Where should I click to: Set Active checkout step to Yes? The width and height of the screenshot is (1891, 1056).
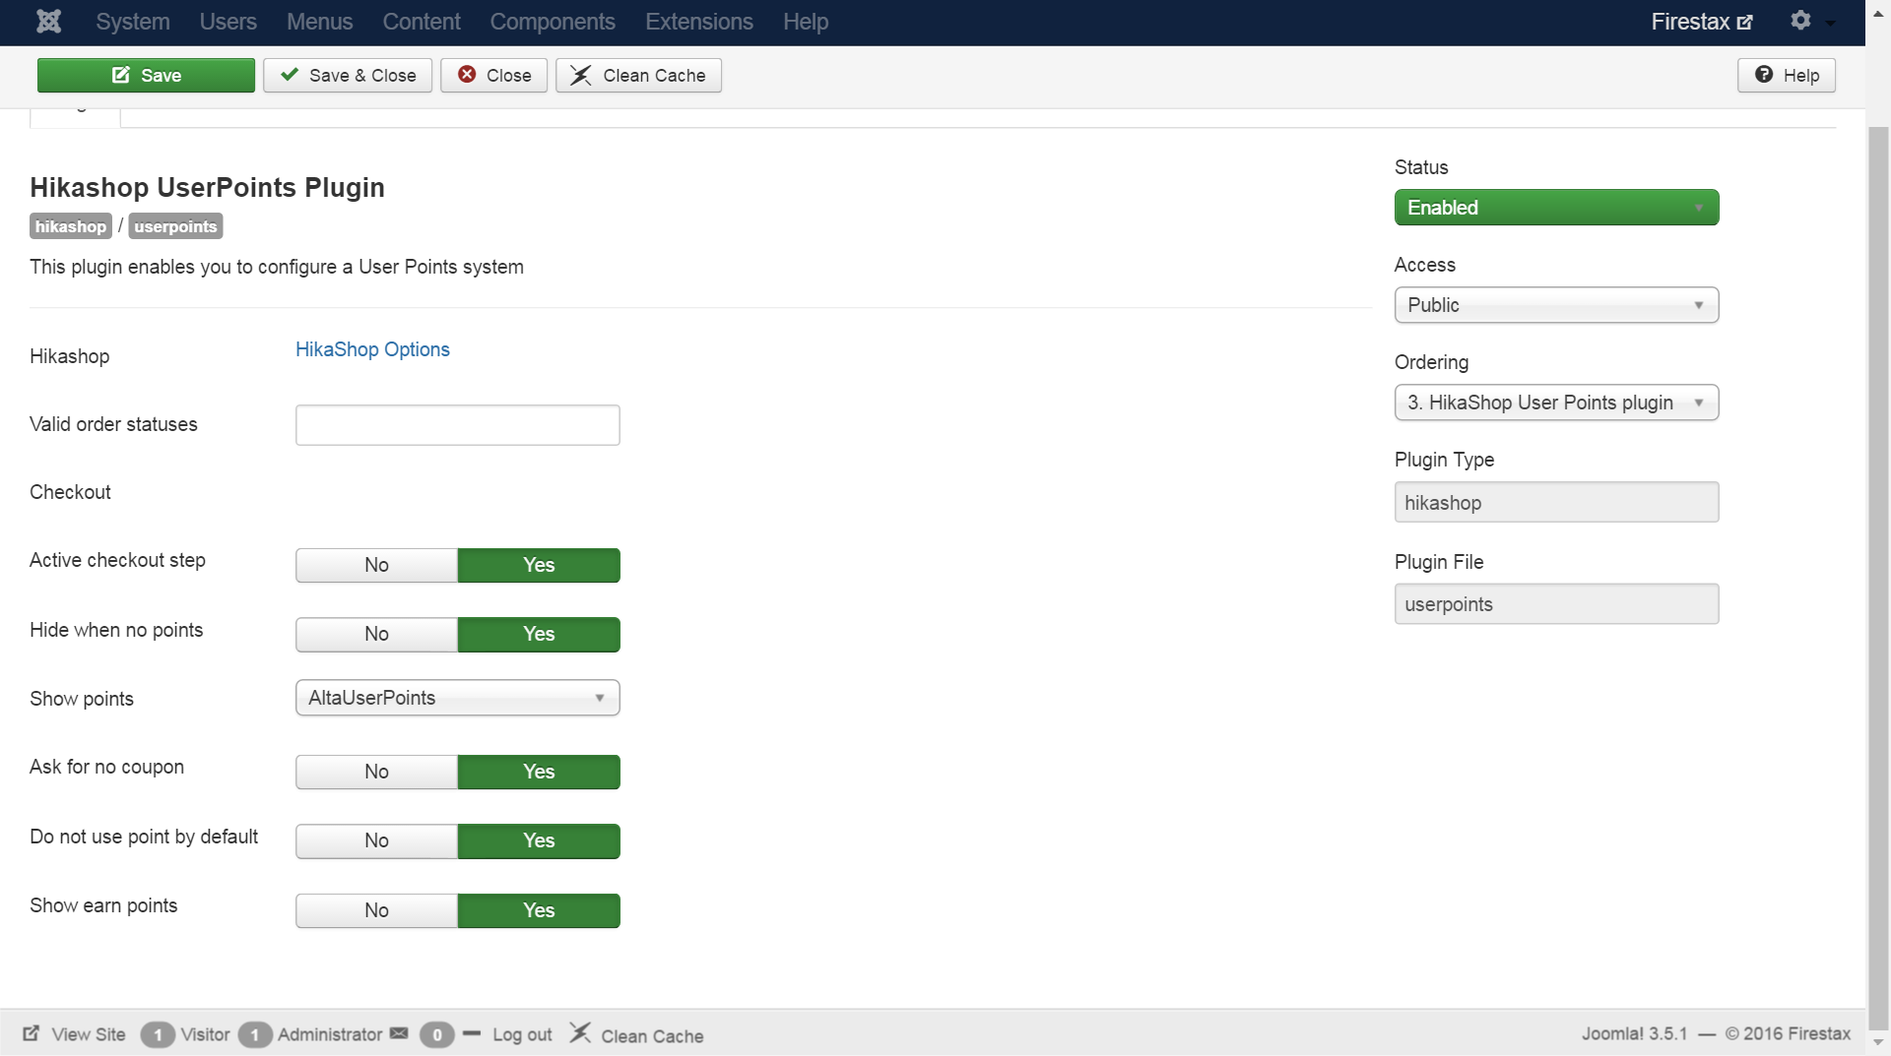pyautogui.click(x=539, y=565)
